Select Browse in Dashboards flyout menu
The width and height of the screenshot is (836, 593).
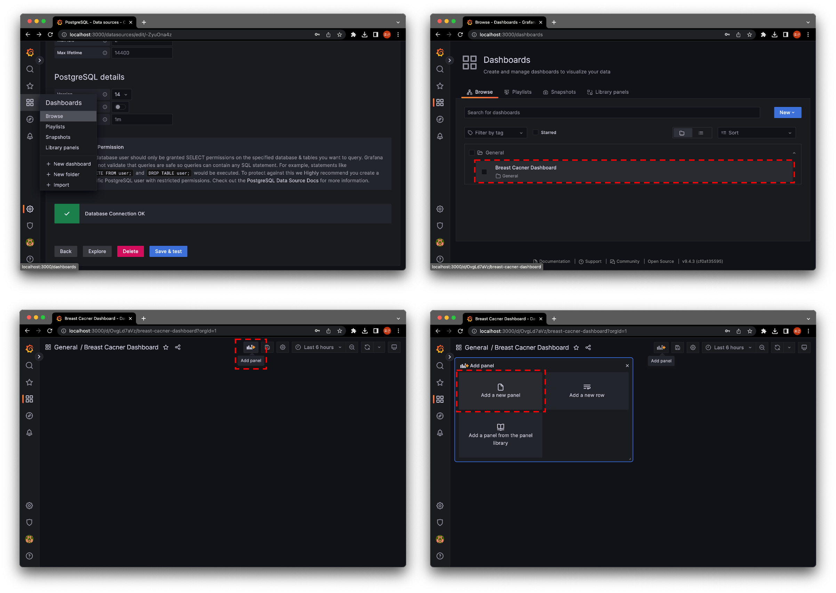click(68, 116)
